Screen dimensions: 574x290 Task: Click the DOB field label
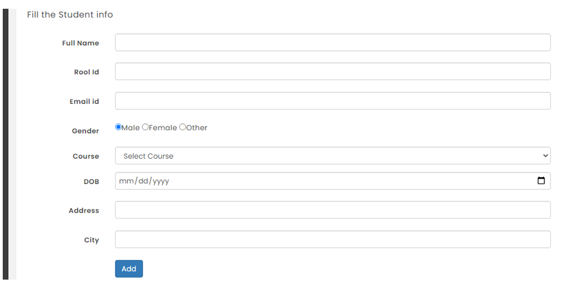tap(91, 182)
